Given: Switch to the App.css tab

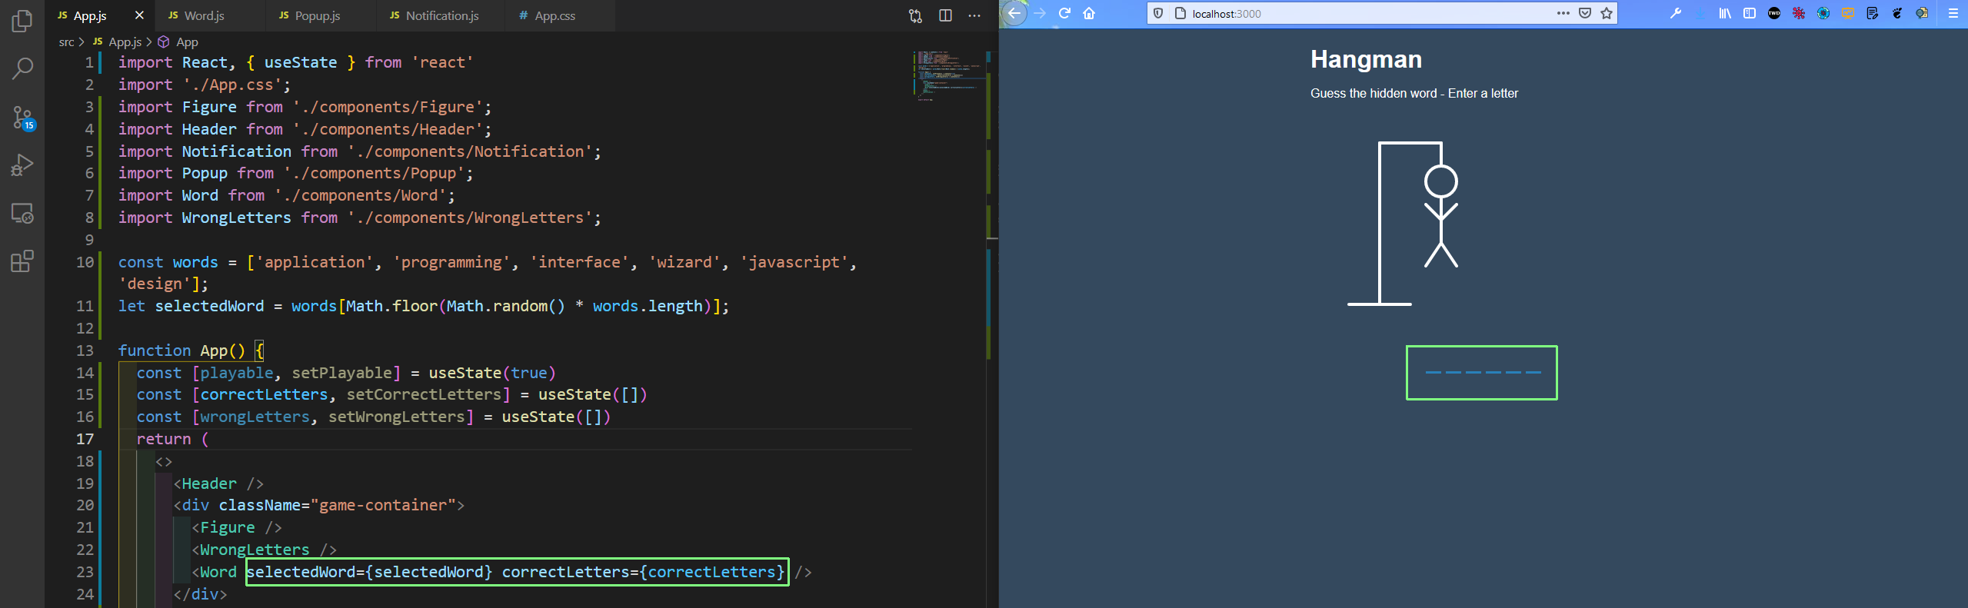Looking at the screenshot, I should click(560, 15).
